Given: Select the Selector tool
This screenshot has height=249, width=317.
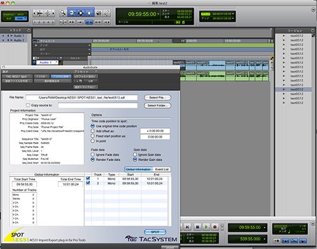Looking at the screenshot, I should pos(81,13).
